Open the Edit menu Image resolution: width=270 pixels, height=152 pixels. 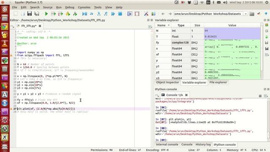pos(24,8)
